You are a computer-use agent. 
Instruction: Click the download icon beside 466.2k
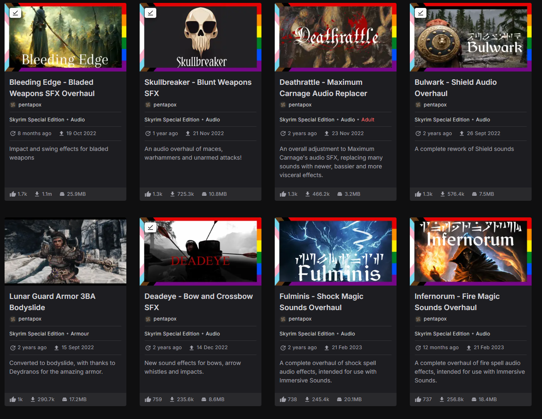click(x=308, y=194)
